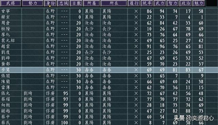The height and width of the screenshot is (125, 218).
Task: Click the X mark in 龔都's row
Action: (x=136, y=64)
